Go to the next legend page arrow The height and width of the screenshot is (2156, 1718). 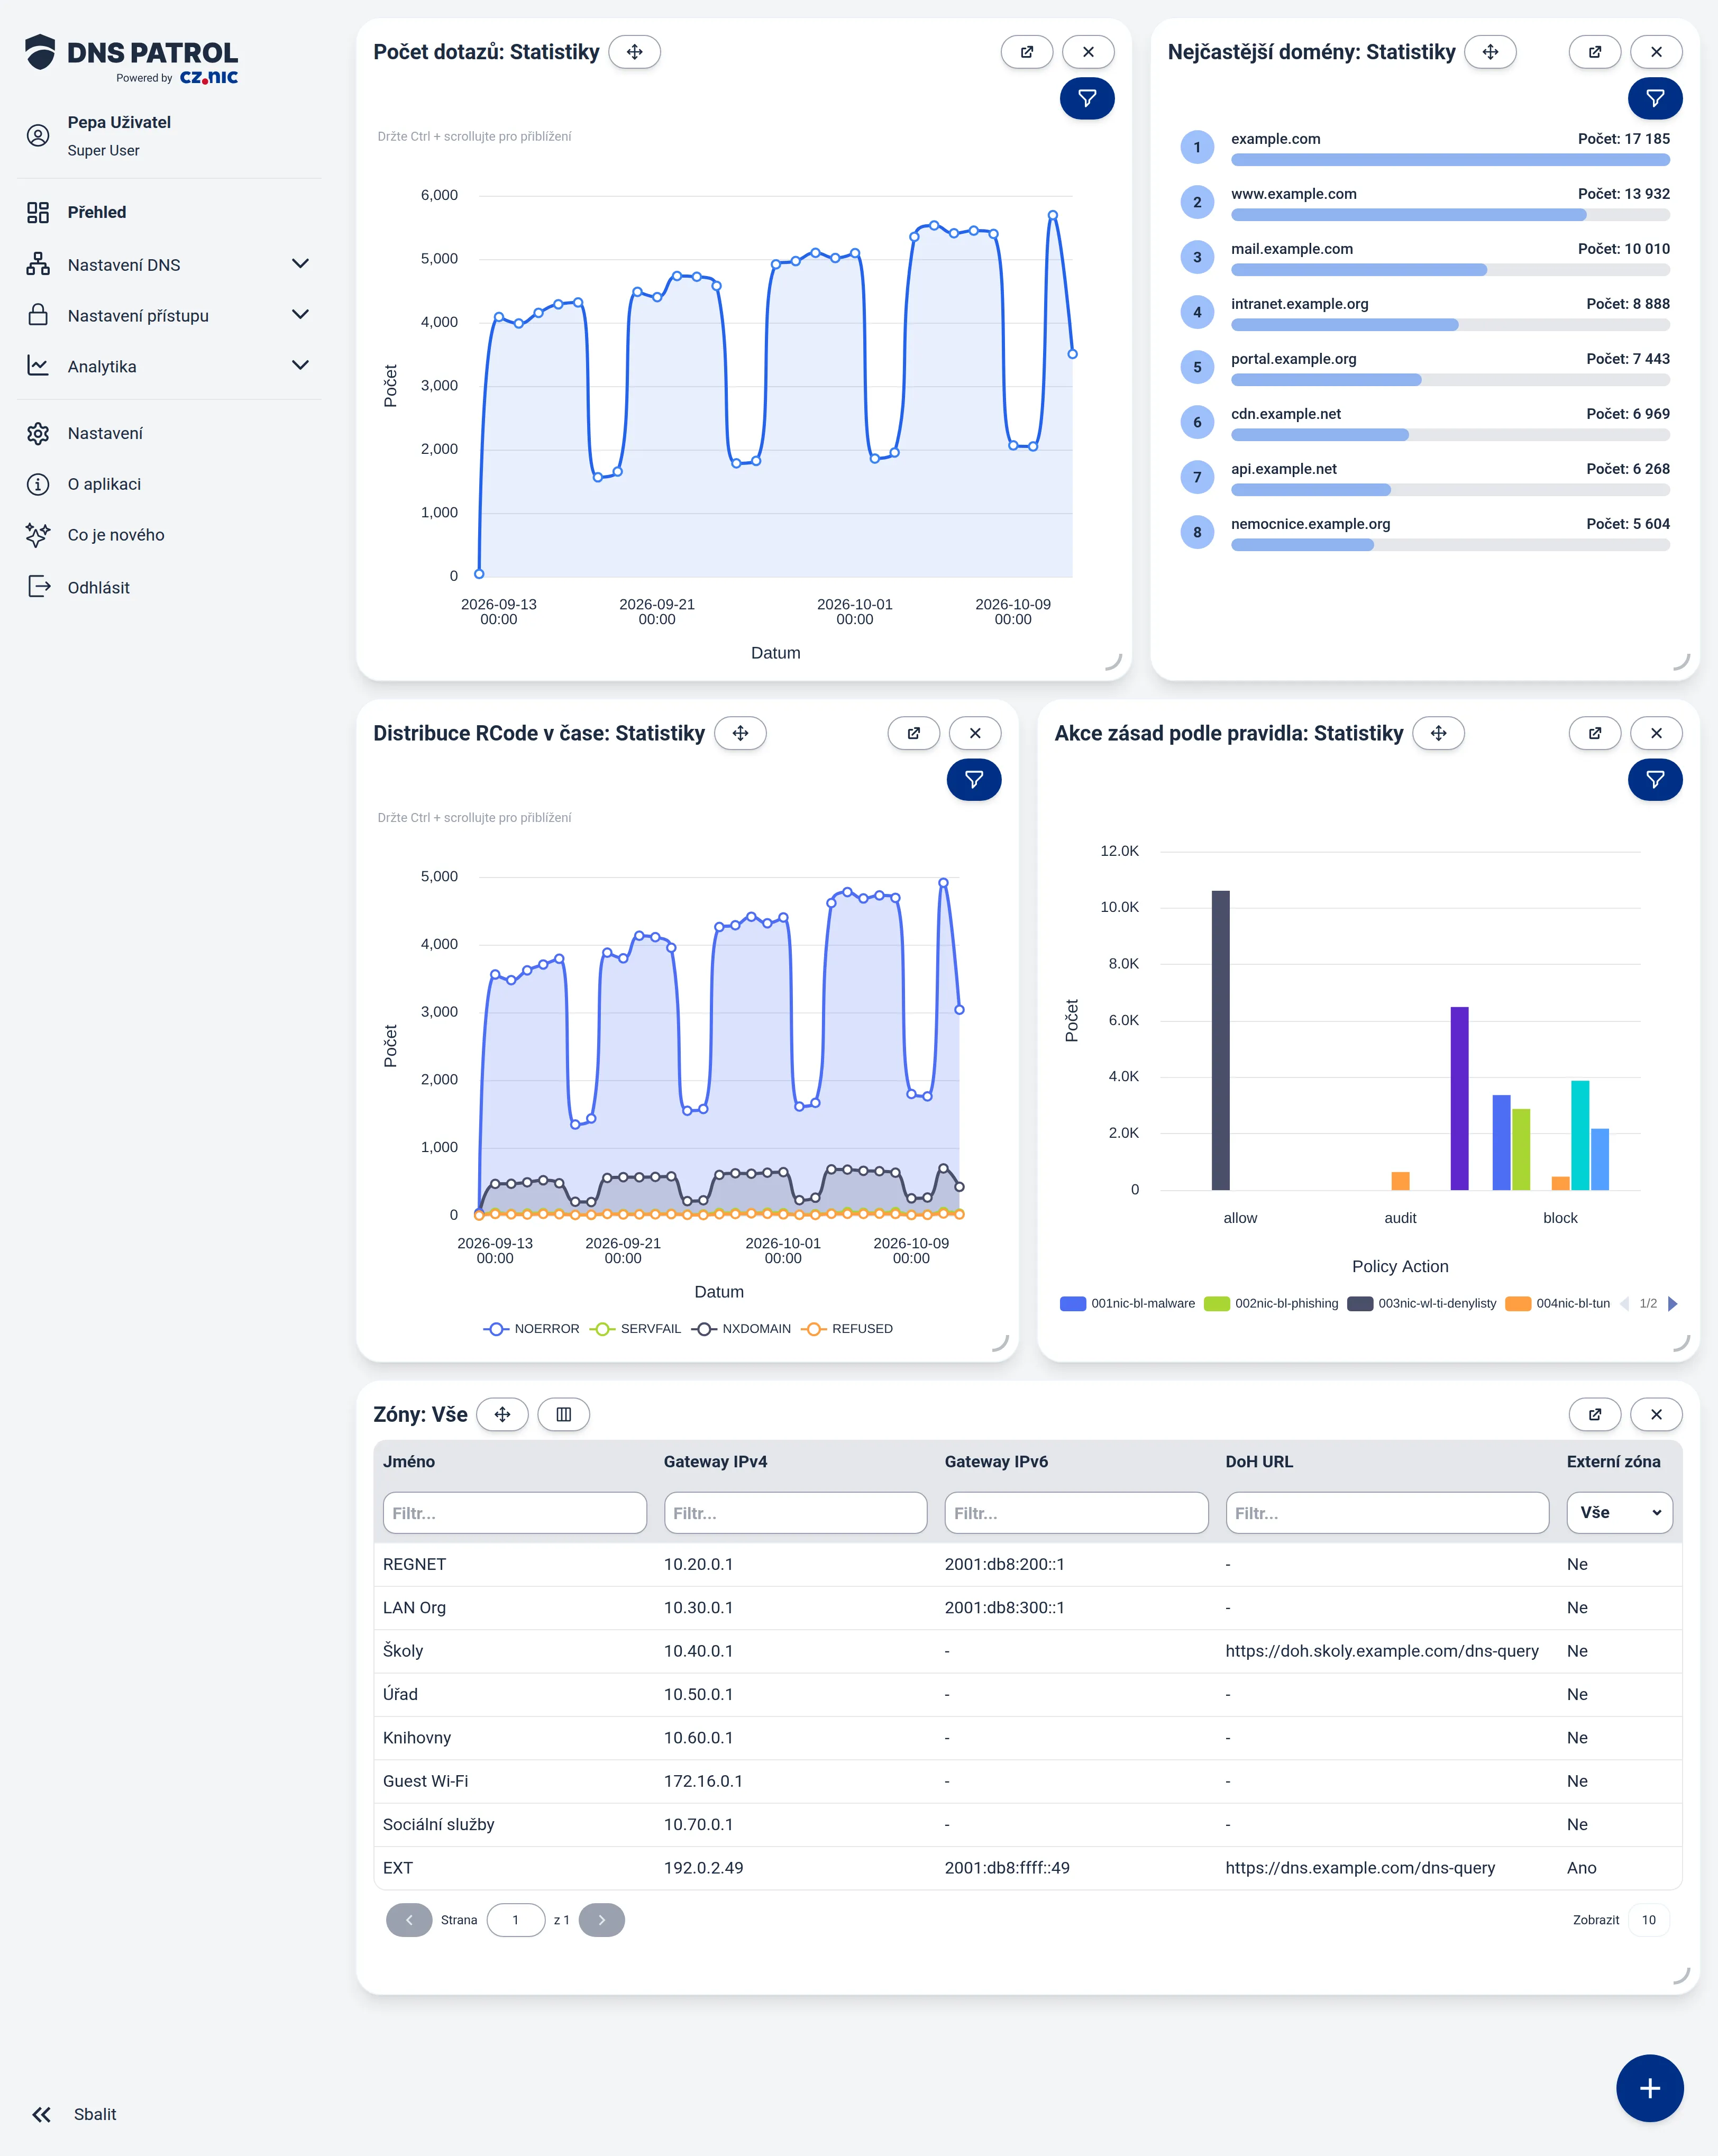click(1673, 1303)
